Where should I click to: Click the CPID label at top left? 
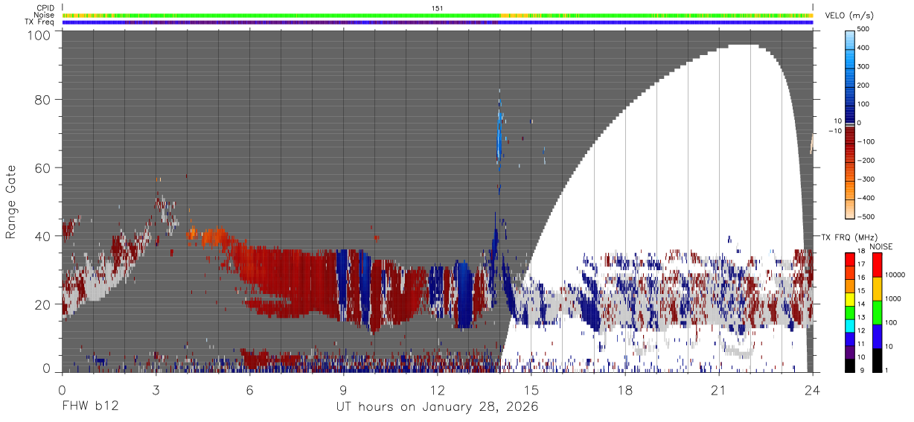pos(45,8)
